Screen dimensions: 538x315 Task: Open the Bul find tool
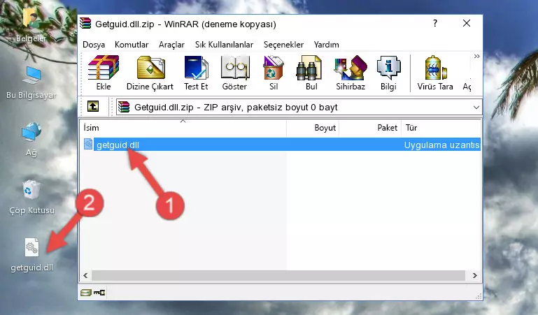[x=311, y=73]
